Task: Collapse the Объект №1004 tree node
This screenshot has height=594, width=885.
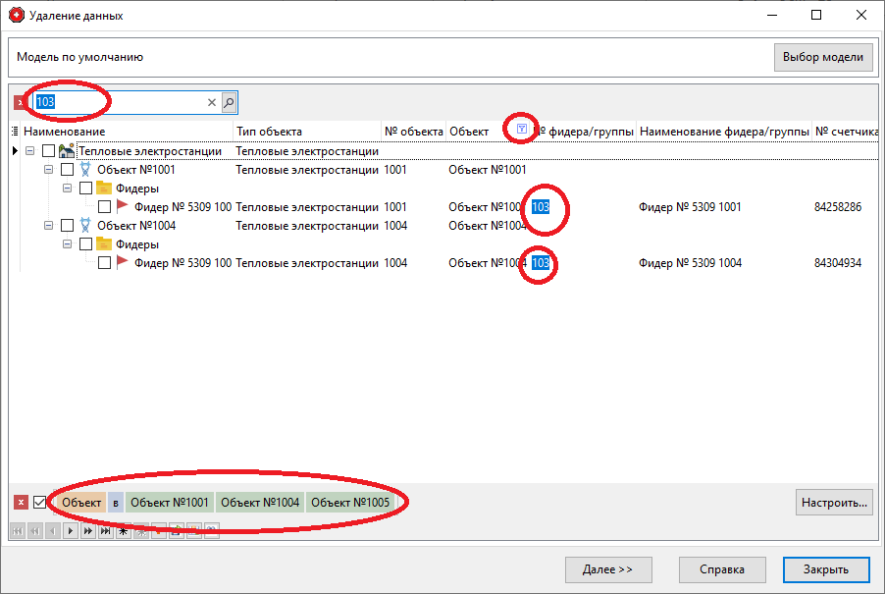Action: click(x=49, y=226)
